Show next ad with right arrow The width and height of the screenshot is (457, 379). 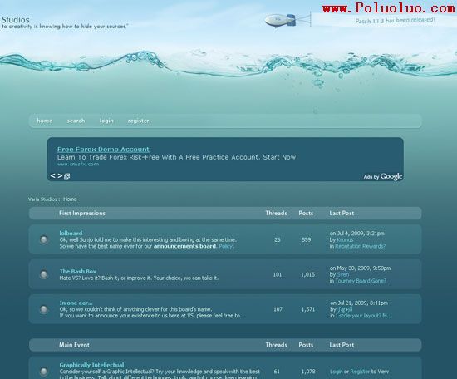tap(60, 175)
